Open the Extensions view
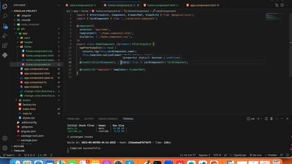 coord(5,46)
